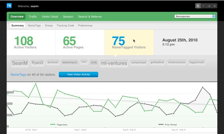Image resolution: width=224 pixels, height=134 pixels.
Task: Click the whatsmyname name tag
Action: (x=177, y=63)
